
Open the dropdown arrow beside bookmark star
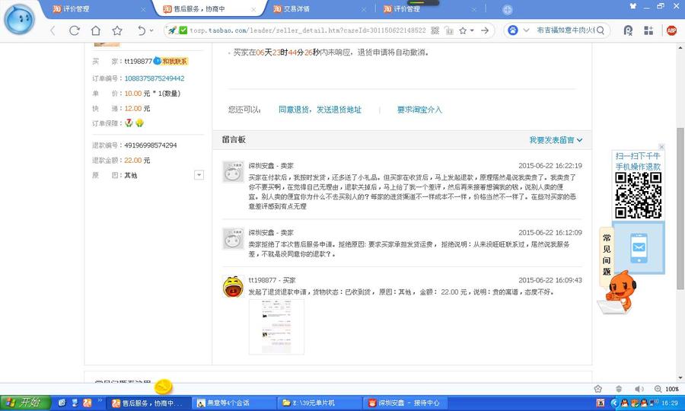point(472,30)
